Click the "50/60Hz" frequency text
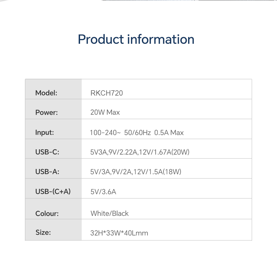The width and height of the screenshot is (277, 277). [137, 133]
